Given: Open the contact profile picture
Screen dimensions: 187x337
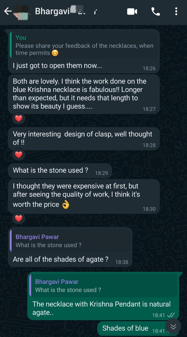Looking at the screenshot, I should tap(22, 12).
